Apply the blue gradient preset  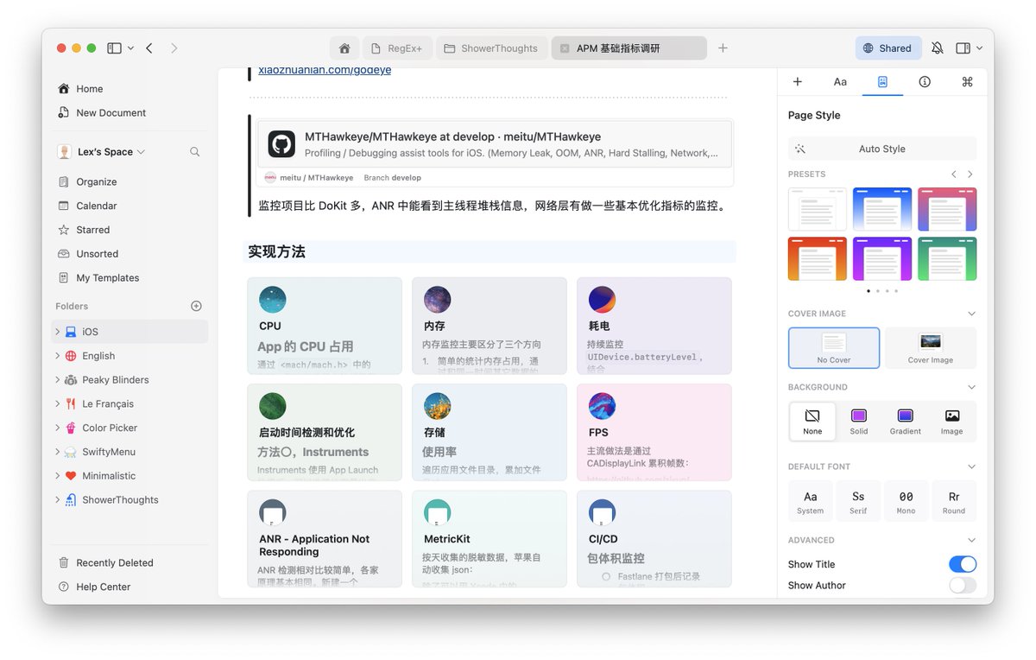coord(882,209)
